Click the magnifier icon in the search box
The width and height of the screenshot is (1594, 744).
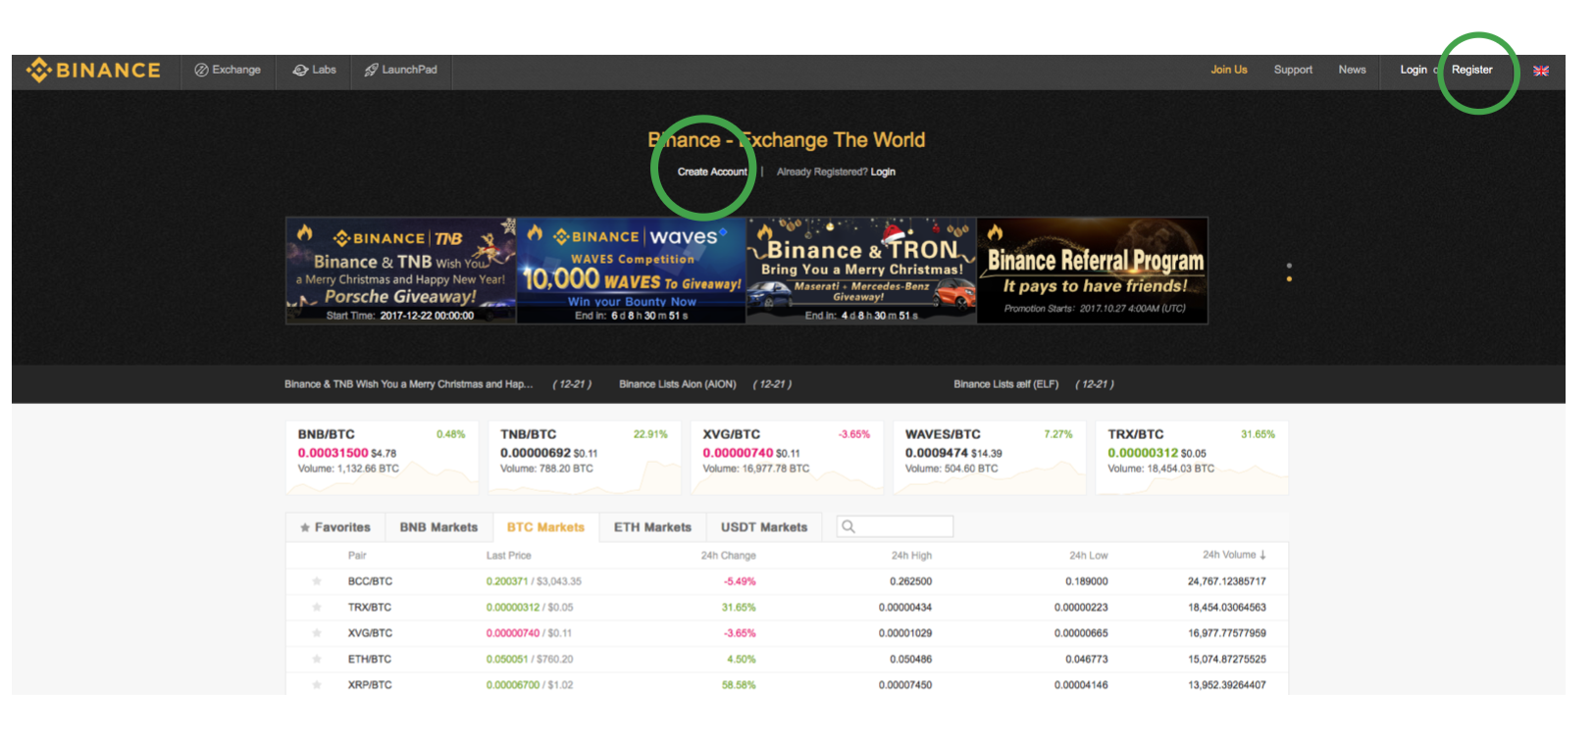point(848,526)
